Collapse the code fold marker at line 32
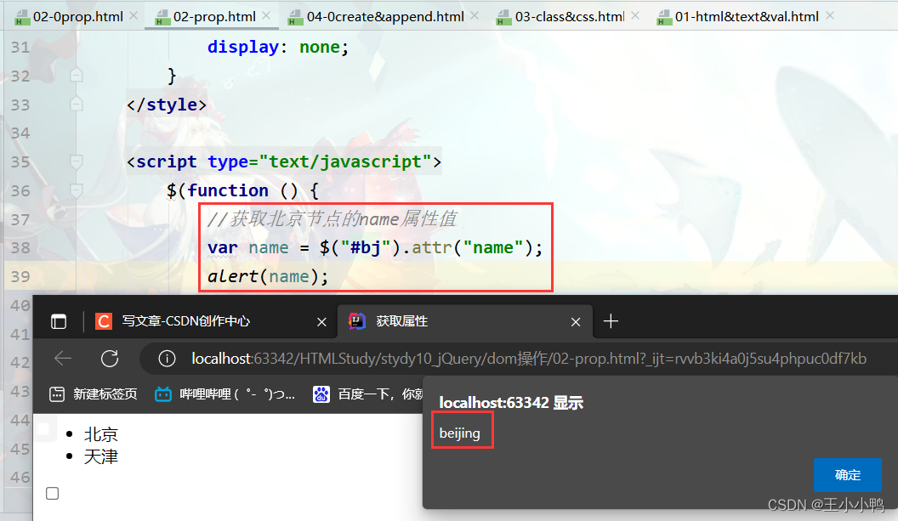This screenshot has height=521, width=898. [x=76, y=75]
